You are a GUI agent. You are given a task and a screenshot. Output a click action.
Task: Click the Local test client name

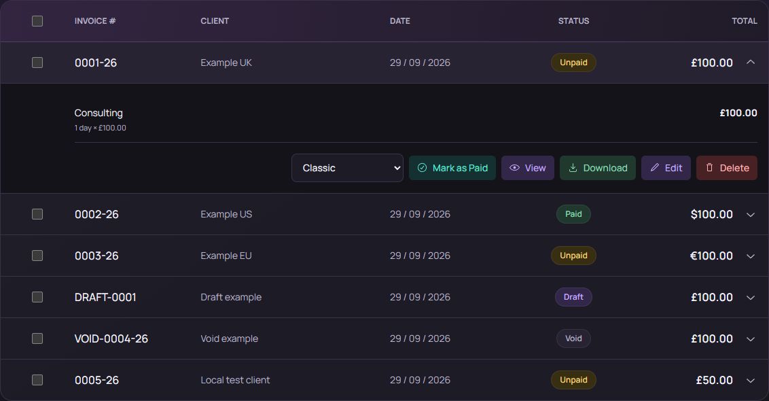pyautogui.click(x=236, y=381)
